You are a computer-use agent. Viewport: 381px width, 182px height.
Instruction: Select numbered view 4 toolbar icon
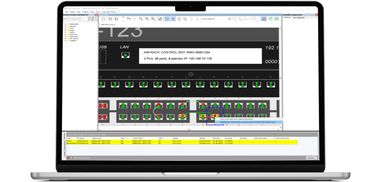click(185, 19)
